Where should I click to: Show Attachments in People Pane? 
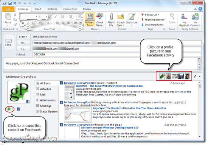48,100
